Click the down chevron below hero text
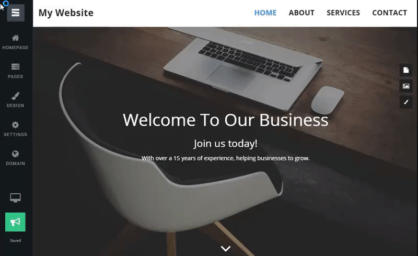This screenshot has width=418, height=256. 226,249
